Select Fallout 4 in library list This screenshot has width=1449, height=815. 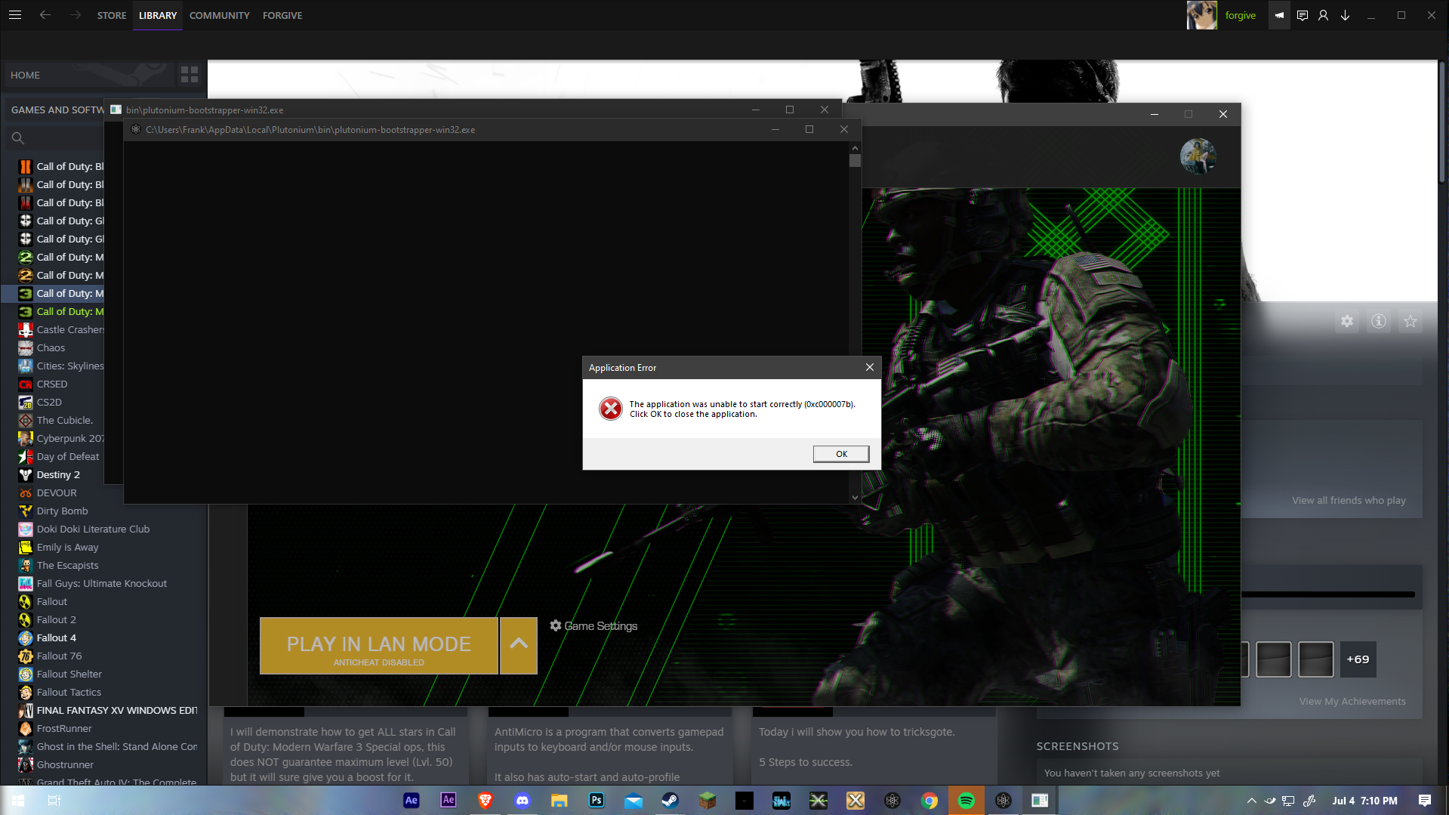click(57, 637)
